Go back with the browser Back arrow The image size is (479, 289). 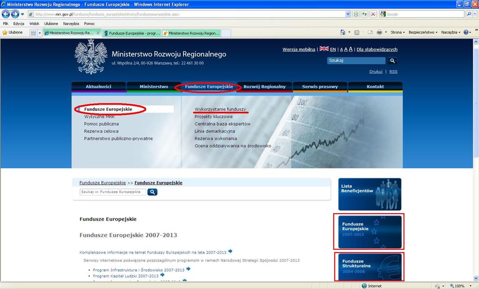pos(6,14)
